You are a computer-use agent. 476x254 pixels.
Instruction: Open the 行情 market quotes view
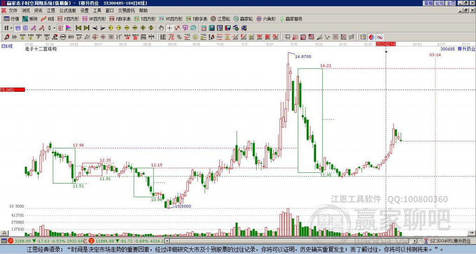pos(11,19)
